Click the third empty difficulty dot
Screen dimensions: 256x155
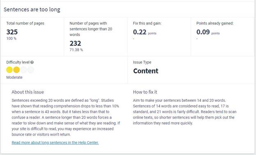click(x=23, y=70)
